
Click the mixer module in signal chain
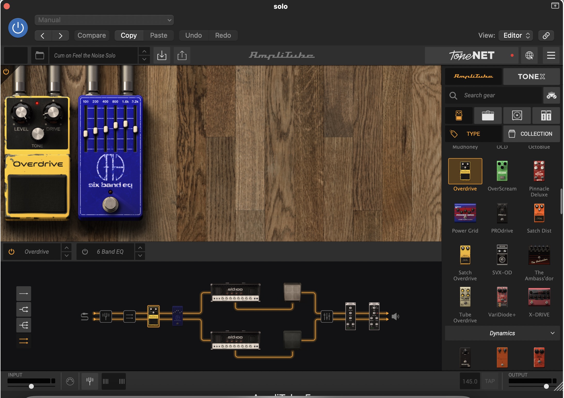327,316
